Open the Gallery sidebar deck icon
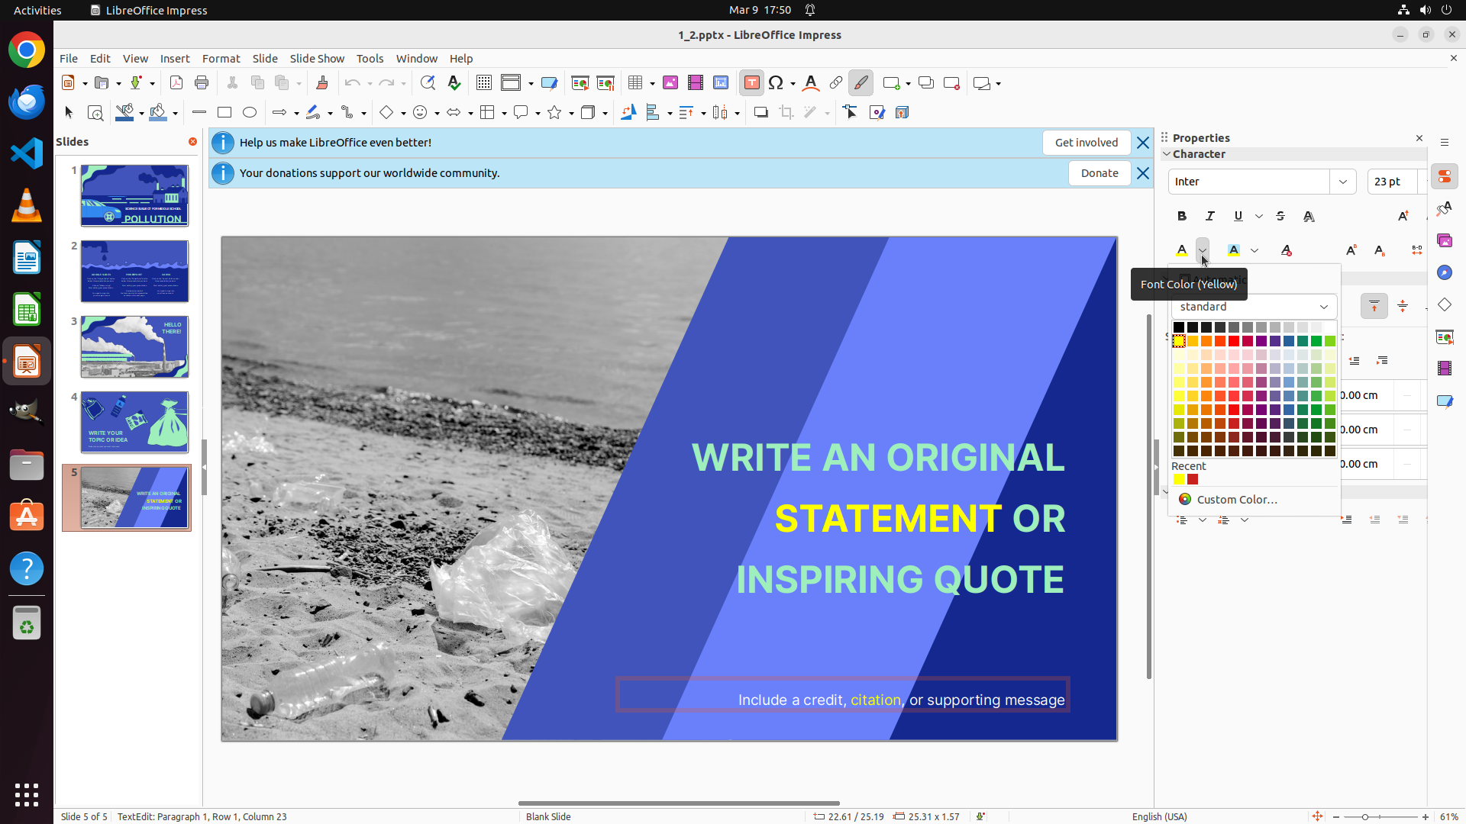Viewport: 1466px width, 824px height. (1445, 241)
